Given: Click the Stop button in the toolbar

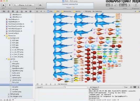Looking at the screenshot, I should pyautogui.click(x=10, y=5).
